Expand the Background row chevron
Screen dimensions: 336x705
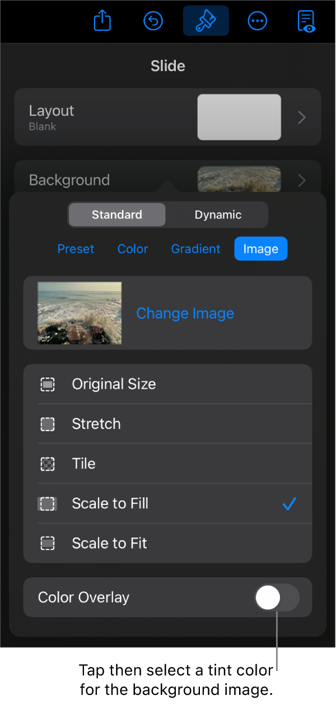click(x=302, y=180)
